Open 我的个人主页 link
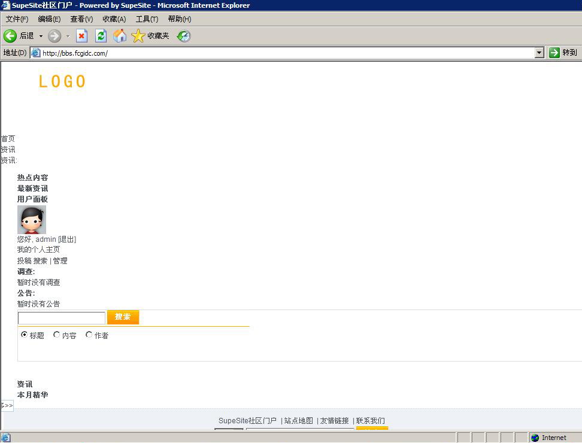This screenshot has width=582, height=443. [x=38, y=250]
